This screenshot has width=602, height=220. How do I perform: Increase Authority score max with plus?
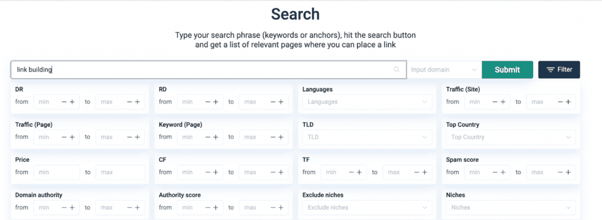(280, 208)
